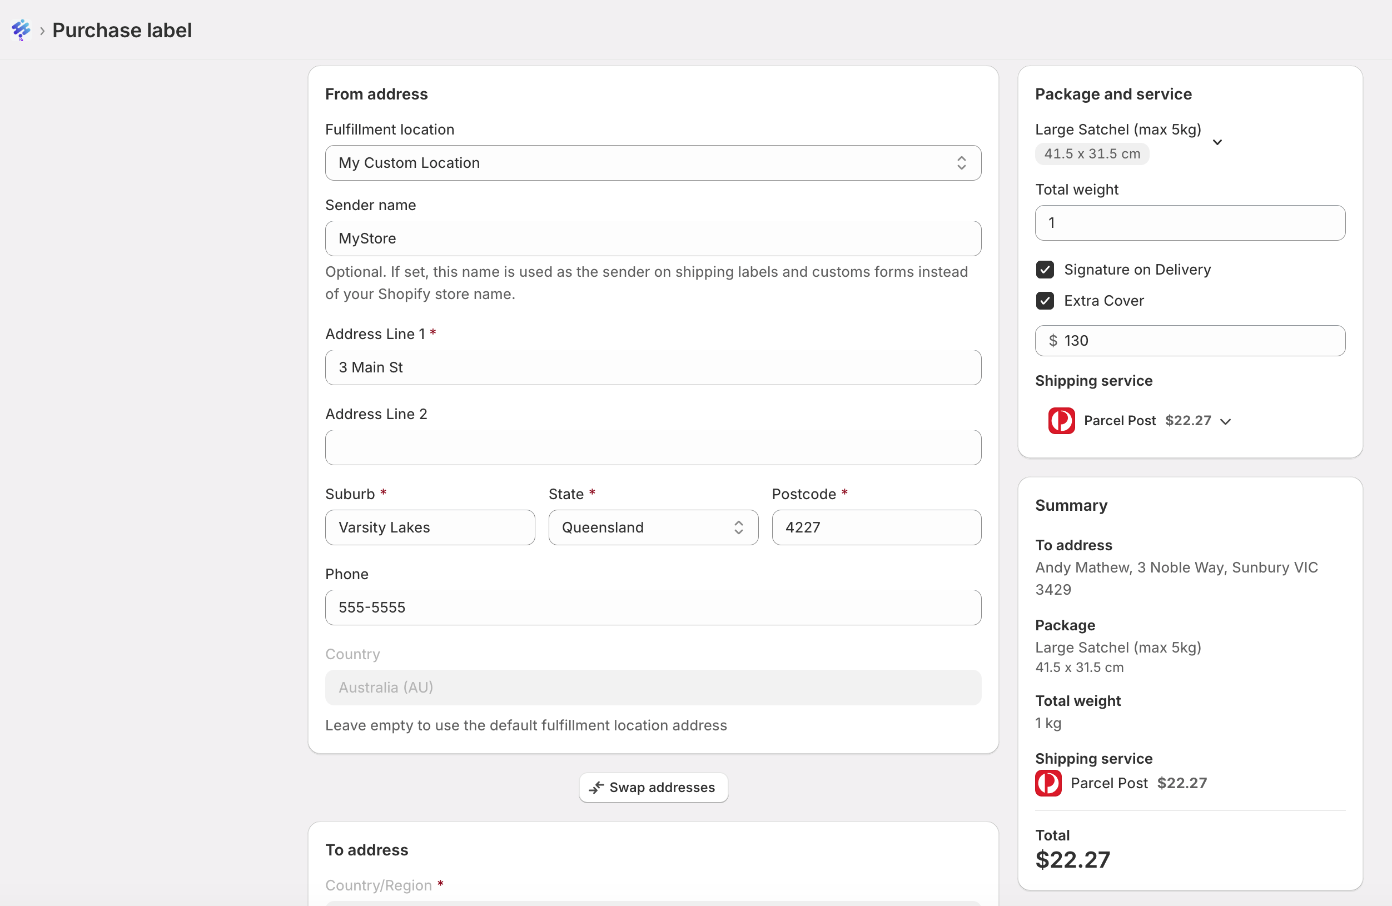The height and width of the screenshot is (906, 1392).
Task: Open the Fulfillment location dropdown
Action: tap(653, 163)
